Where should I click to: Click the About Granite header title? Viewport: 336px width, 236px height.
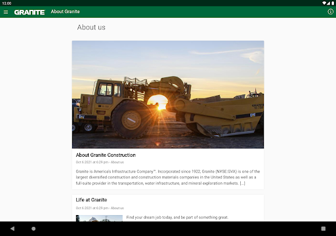tap(65, 12)
